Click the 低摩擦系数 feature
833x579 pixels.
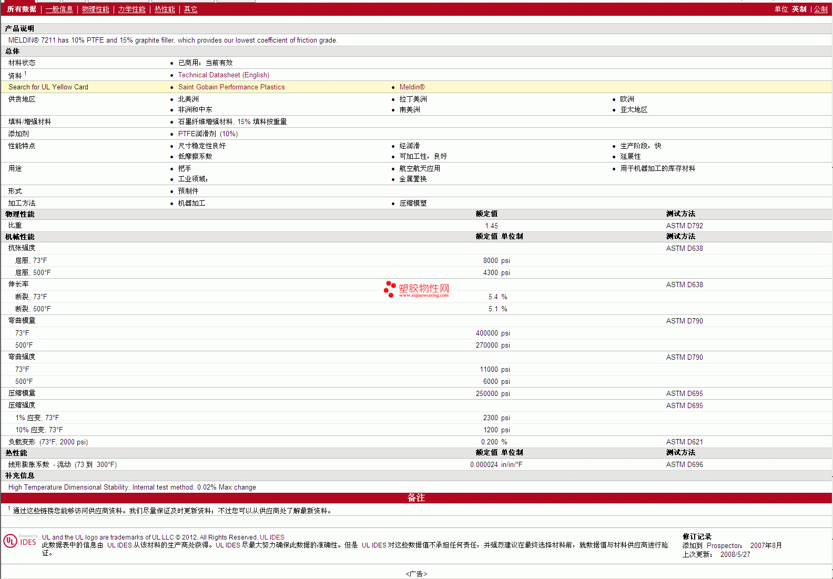click(x=195, y=157)
